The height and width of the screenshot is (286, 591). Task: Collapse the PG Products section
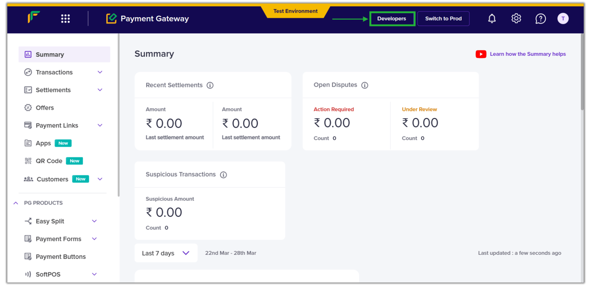click(15, 202)
